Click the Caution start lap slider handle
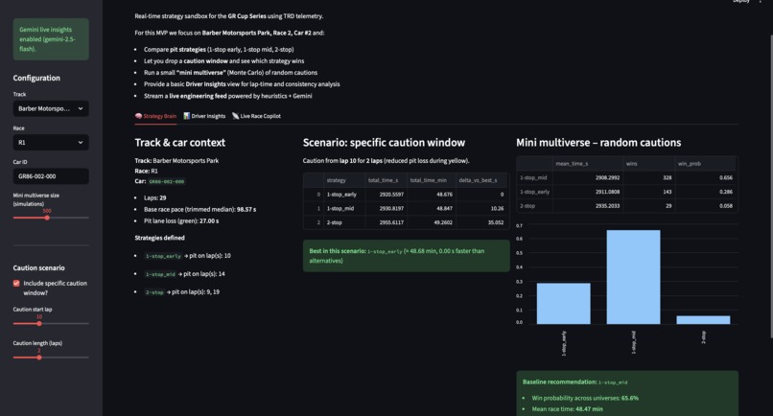 pyautogui.click(x=39, y=324)
